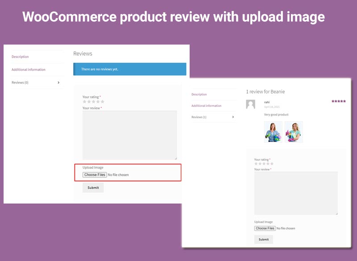357x261 pixels.
Task: Open Additional information tab above Reviews (1)
Action: pos(206,106)
